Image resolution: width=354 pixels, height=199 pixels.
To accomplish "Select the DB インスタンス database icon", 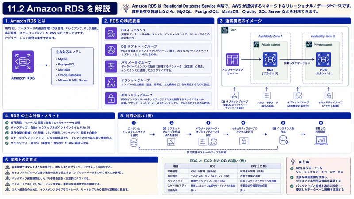I will click(111, 34).
